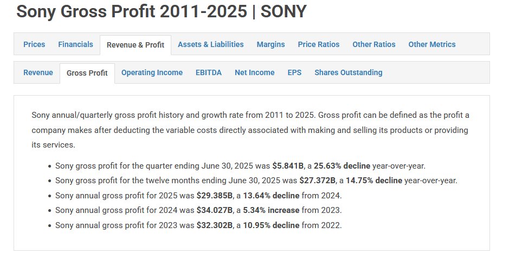Image resolution: width=509 pixels, height=267 pixels.
Task: Switch to the Financials tab
Action: (x=75, y=44)
